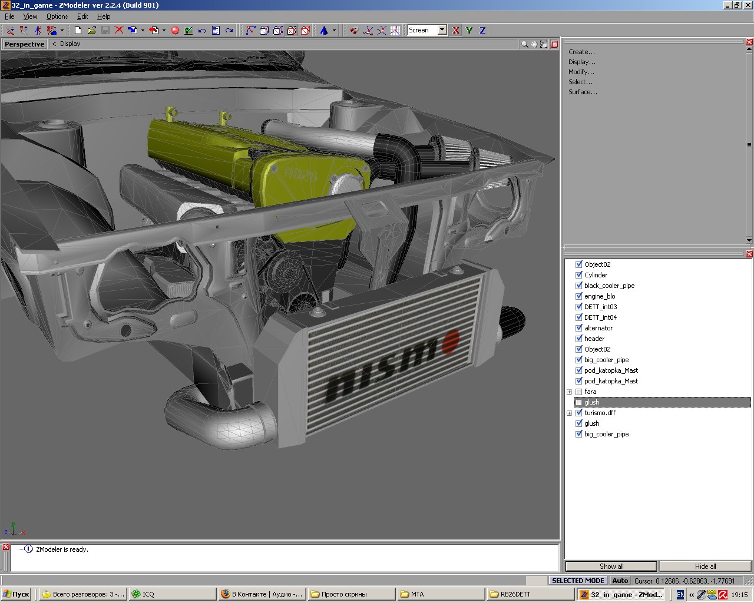Uncheck DETT_int03 visibility checkbox

point(579,307)
